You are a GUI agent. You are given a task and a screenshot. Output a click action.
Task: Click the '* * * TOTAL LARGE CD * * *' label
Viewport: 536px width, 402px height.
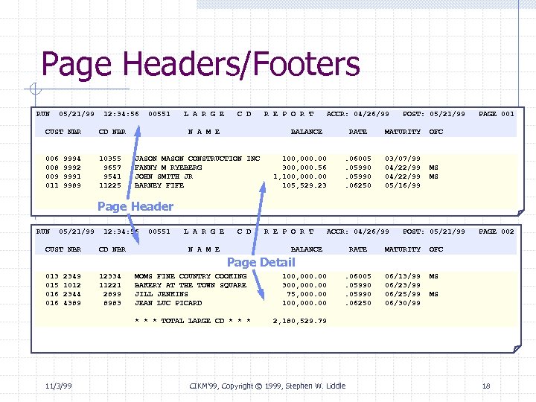tap(193, 321)
